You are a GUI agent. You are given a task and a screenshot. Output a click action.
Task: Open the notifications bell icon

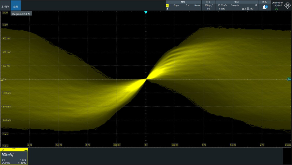(265, 7)
